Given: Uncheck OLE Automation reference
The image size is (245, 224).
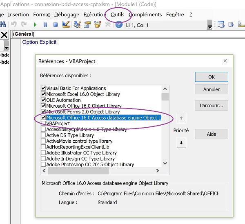Looking at the screenshot, I should click(x=43, y=100).
